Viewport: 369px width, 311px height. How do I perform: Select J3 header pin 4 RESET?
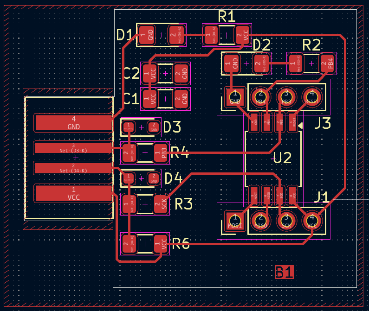(x=312, y=97)
